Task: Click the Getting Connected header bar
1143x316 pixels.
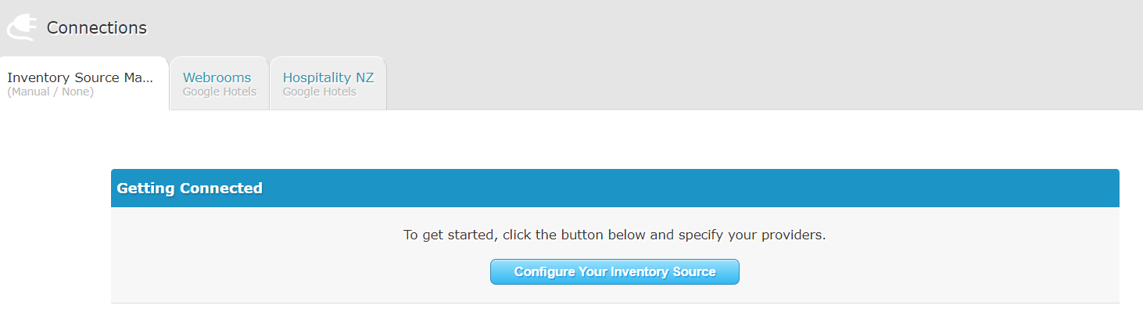Action: (x=614, y=189)
